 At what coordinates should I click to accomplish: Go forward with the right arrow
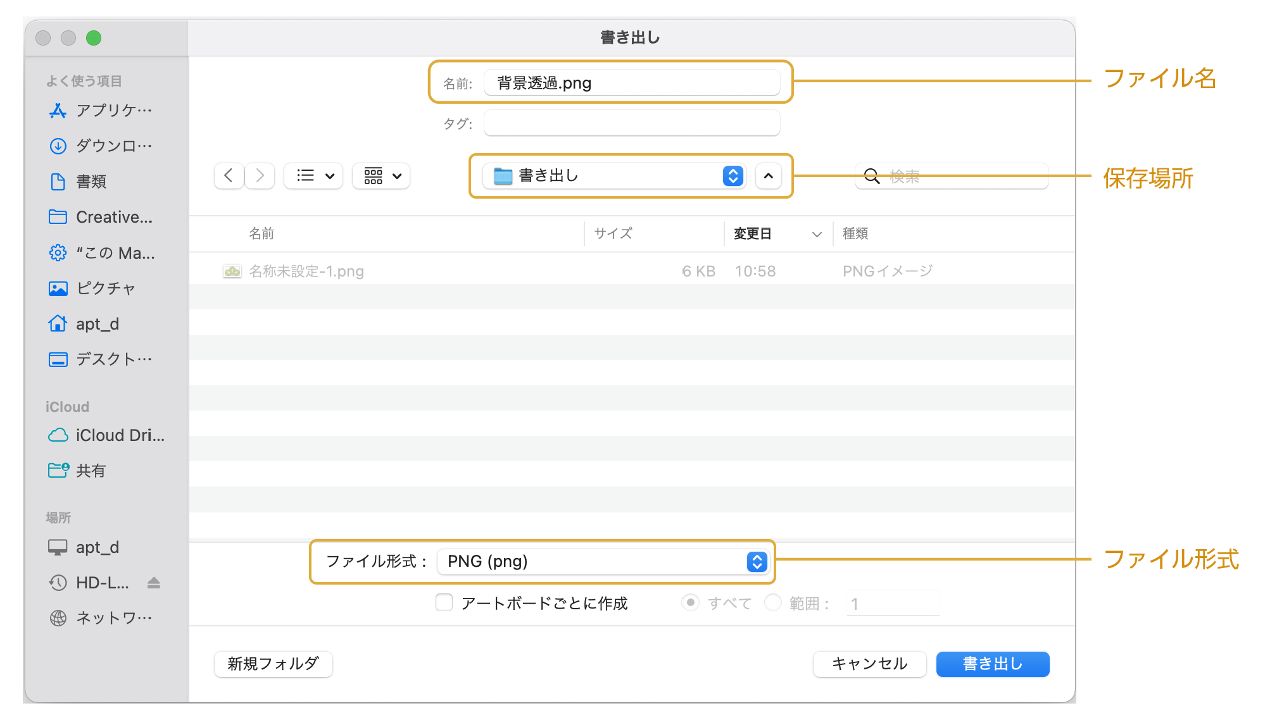(260, 176)
